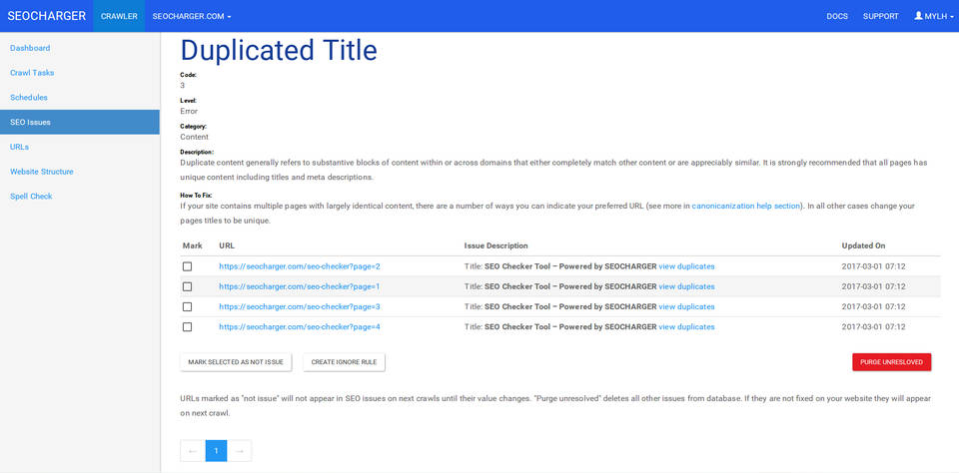Screen dimensions: 959x473
Task: Tick the checkbox for seo-checker?page=4
Action: click(x=187, y=326)
